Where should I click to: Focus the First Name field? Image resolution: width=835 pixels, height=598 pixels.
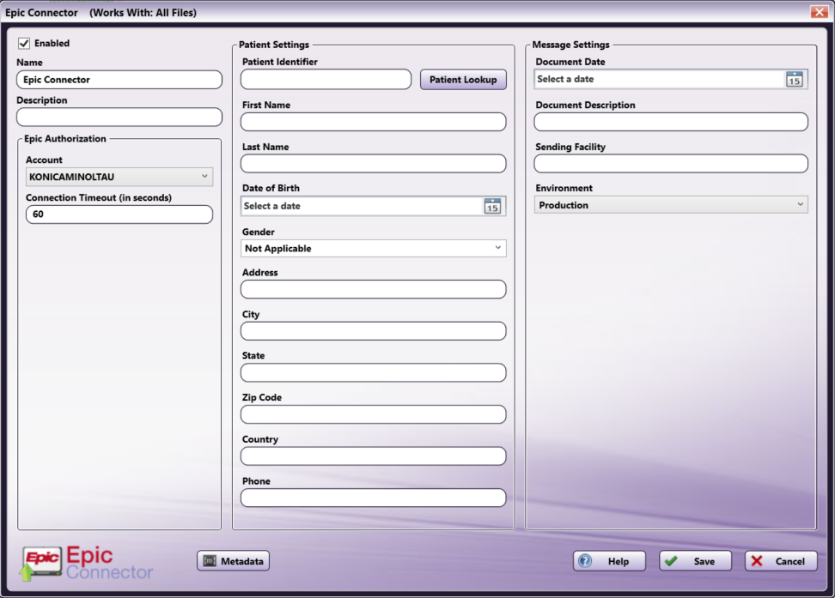(374, 122)
